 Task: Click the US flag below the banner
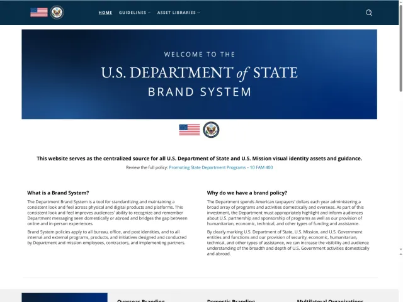pyautogui.click(x=190, y=130)
